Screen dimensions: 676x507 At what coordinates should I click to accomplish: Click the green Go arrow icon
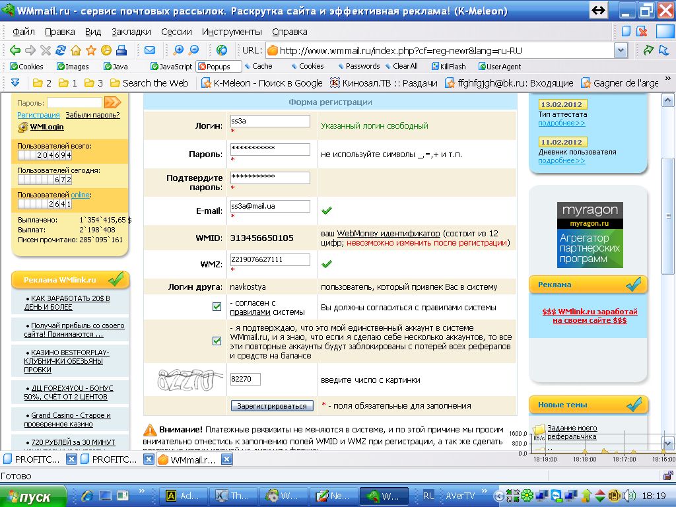coord(648,50)
